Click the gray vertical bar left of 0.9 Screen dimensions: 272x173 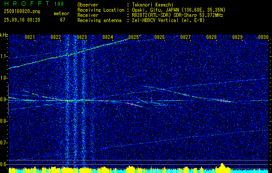(8, 99)
